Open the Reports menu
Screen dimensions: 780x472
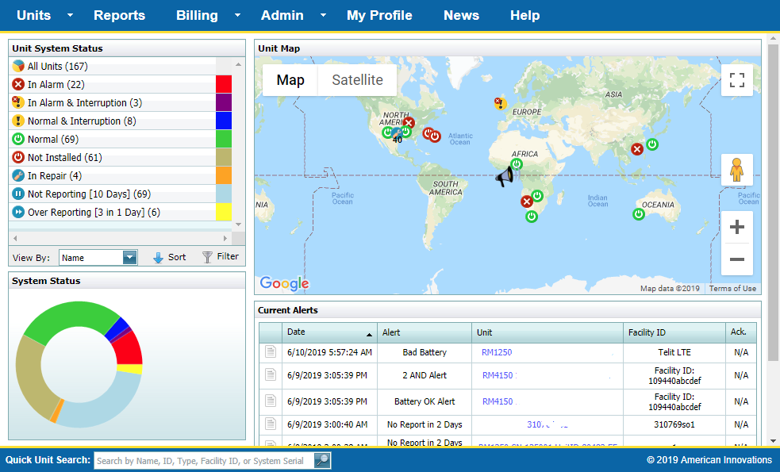pyautogui.click(x=119, y=15)
